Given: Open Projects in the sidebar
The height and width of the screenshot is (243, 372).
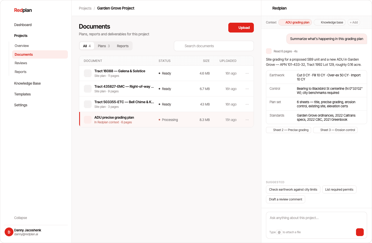Looking at the screenshot, I should [x=21, y=36].
